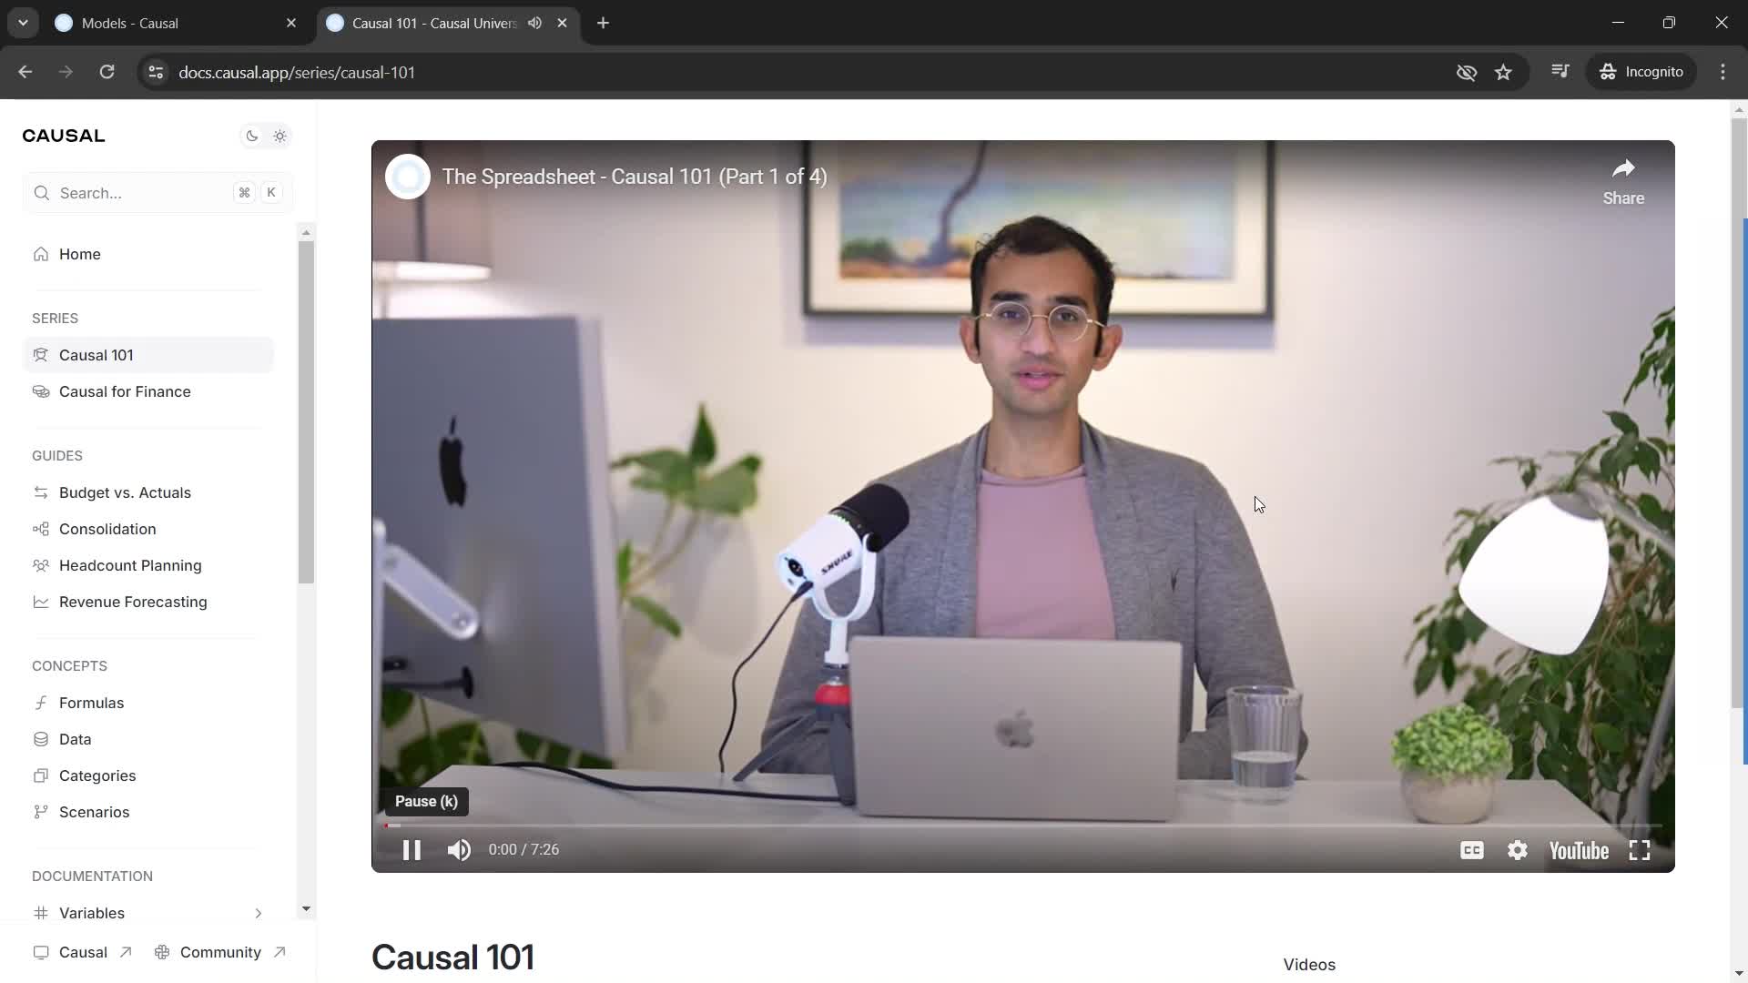1748x983 pixels.
Task: Select Causal for Finance series
Action: pos(125,391)
